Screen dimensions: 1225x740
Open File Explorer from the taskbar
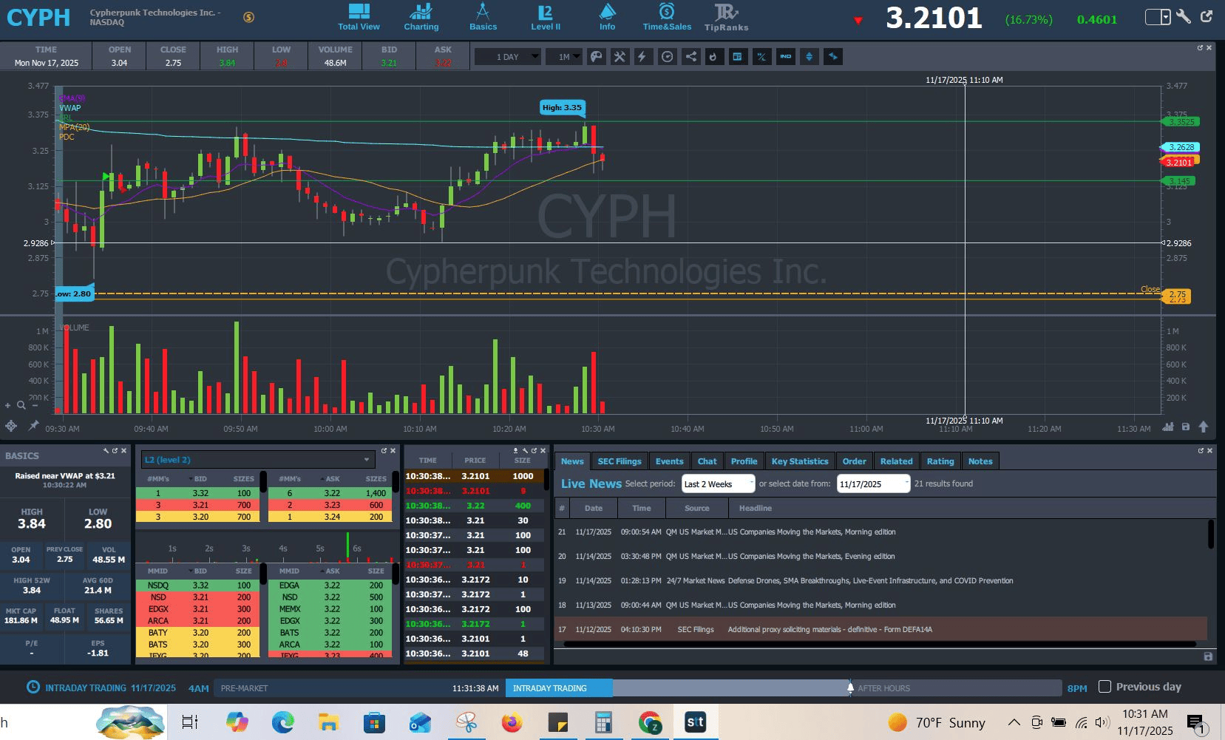(x=328, y=722)
